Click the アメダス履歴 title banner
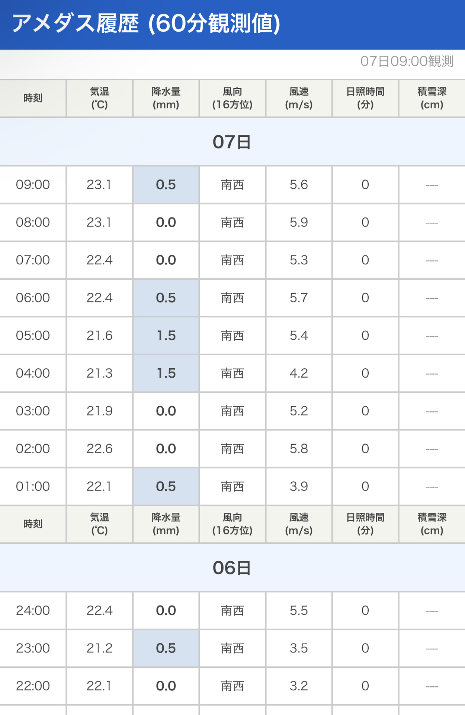 [x=232, y=25]
